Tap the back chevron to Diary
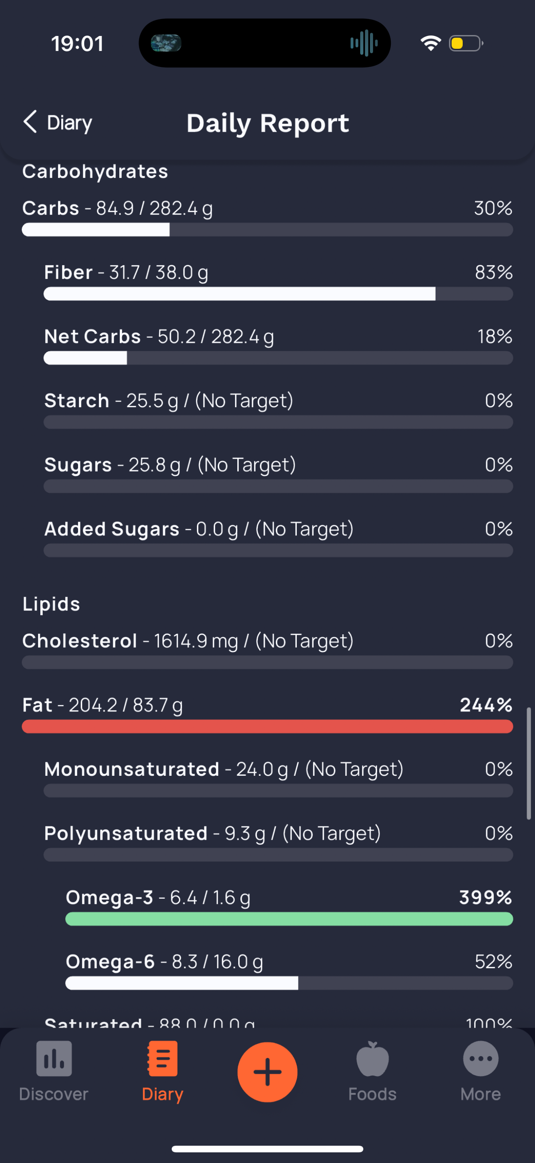Image resolution: width=535 pixels, height=1163 pixels. (x=30, y=122)
